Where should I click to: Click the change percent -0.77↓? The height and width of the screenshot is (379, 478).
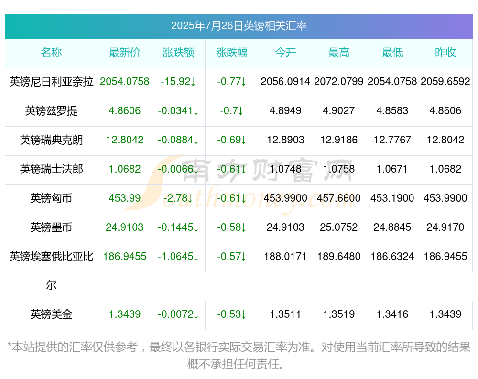[x=232, y=82]
